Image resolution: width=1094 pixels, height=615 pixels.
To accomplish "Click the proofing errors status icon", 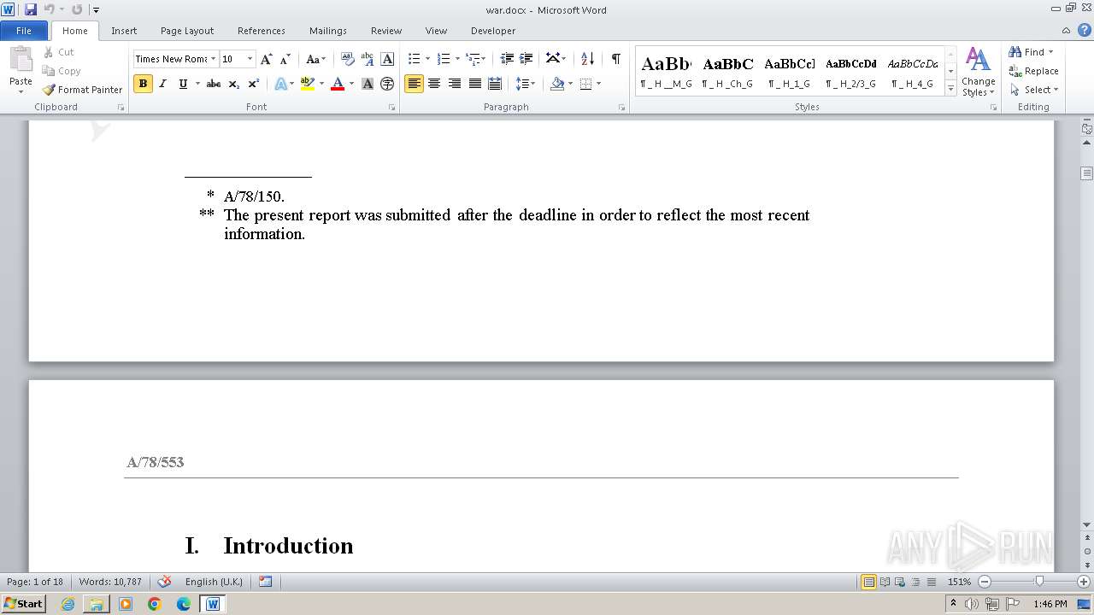I will [165, 582].
